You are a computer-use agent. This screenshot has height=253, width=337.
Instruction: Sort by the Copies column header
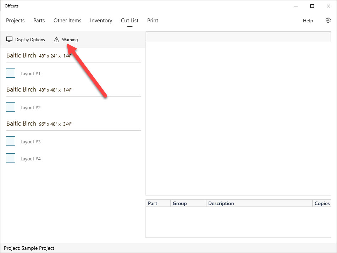322,203
